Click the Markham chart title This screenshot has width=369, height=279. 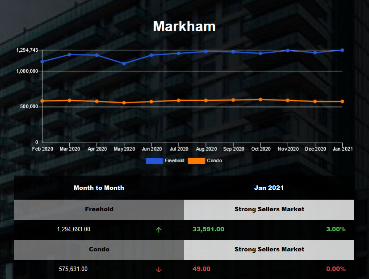184,27
